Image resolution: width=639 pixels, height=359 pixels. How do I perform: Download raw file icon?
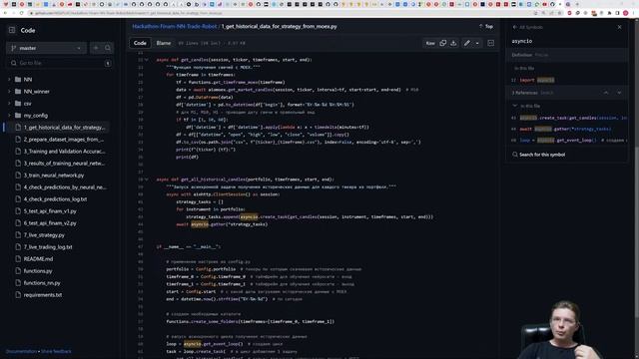click(453, 43)
